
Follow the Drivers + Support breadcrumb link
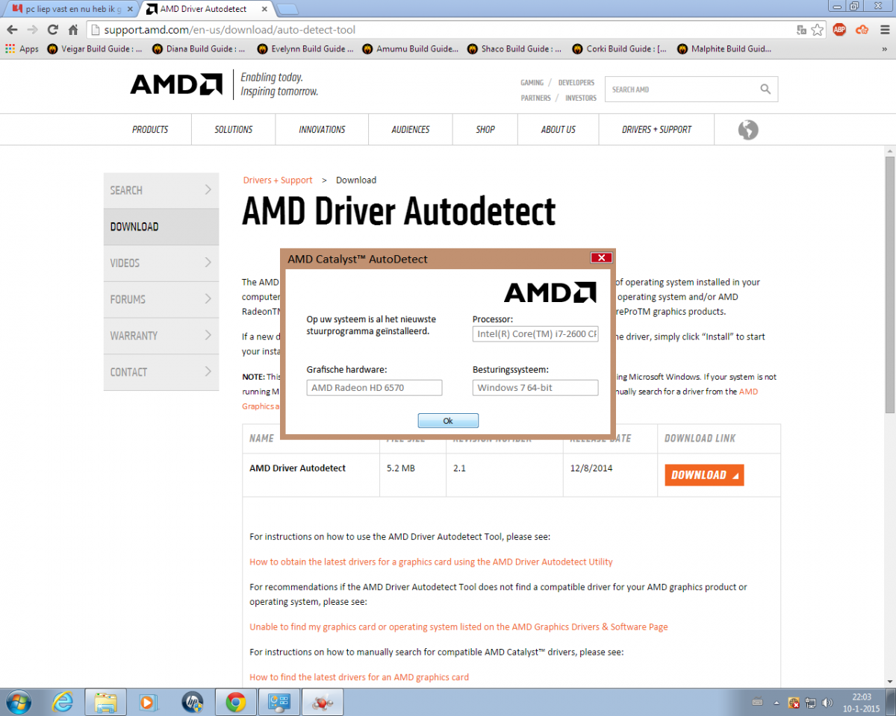tap(278, 180)
